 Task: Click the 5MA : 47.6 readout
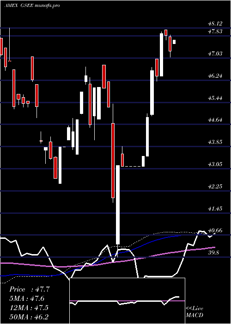[x=27, y=299]
